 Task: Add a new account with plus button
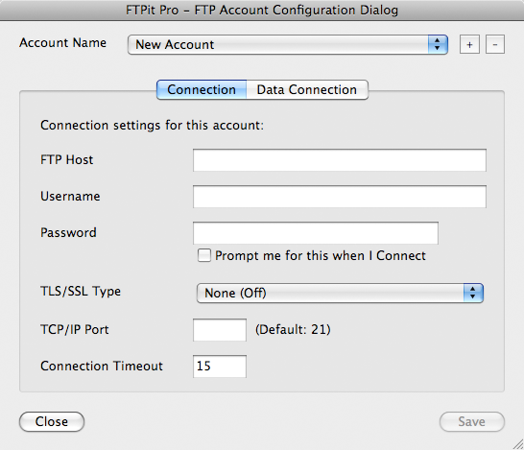pyautogui.click(x=469, y=44)
